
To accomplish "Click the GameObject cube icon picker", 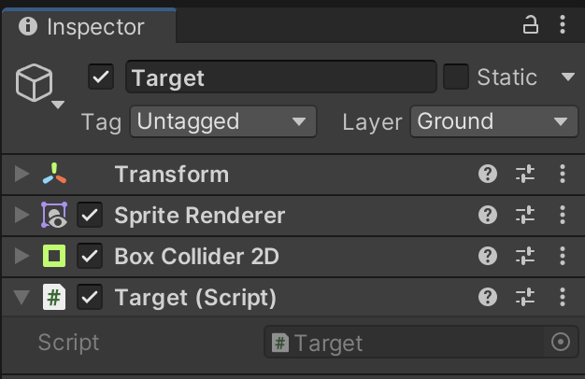I will 36,87.
